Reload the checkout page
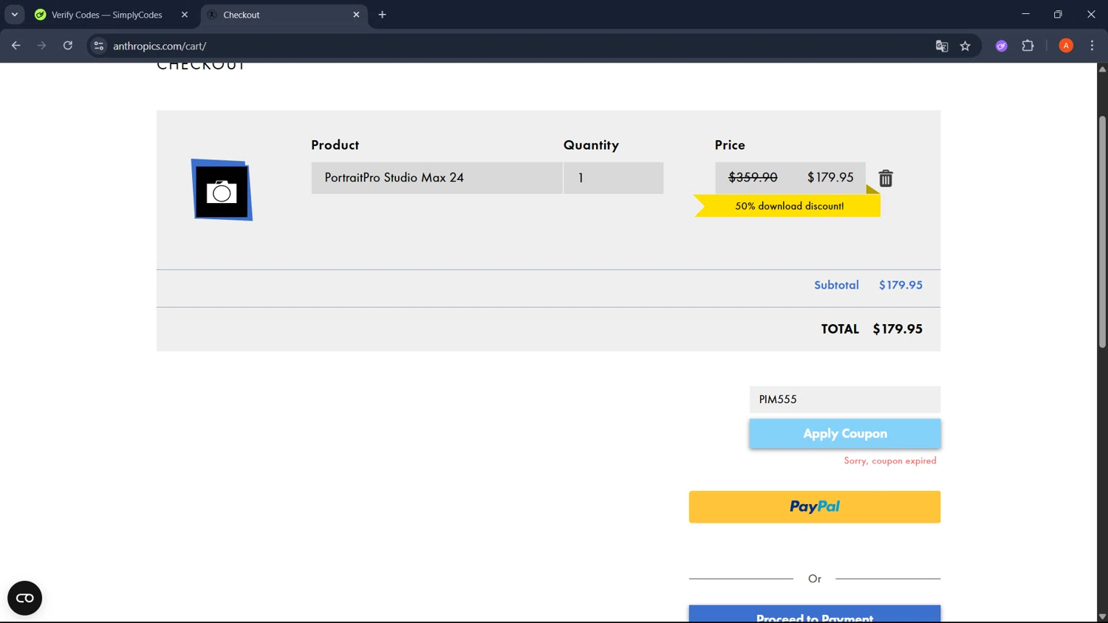 [68, 46]
